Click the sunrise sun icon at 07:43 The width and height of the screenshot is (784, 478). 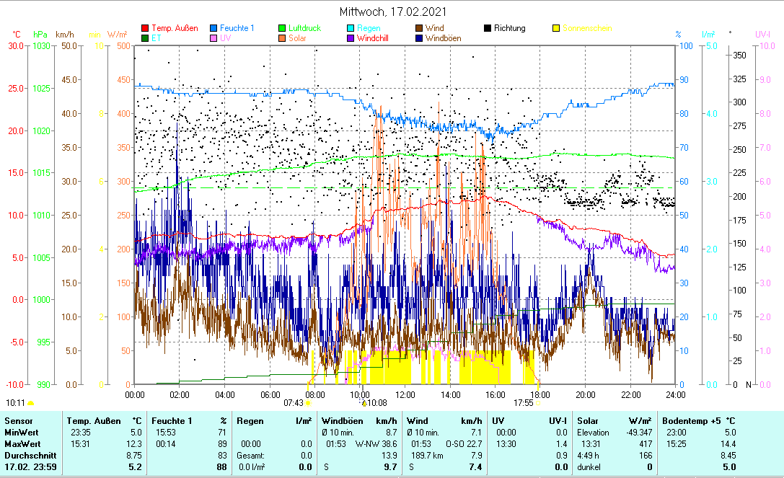pos(308,403)
